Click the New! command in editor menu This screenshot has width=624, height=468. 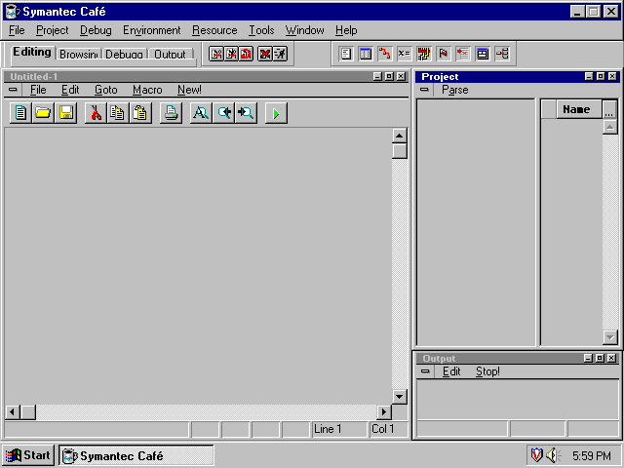pyautogui.click(x=189, y=90)
